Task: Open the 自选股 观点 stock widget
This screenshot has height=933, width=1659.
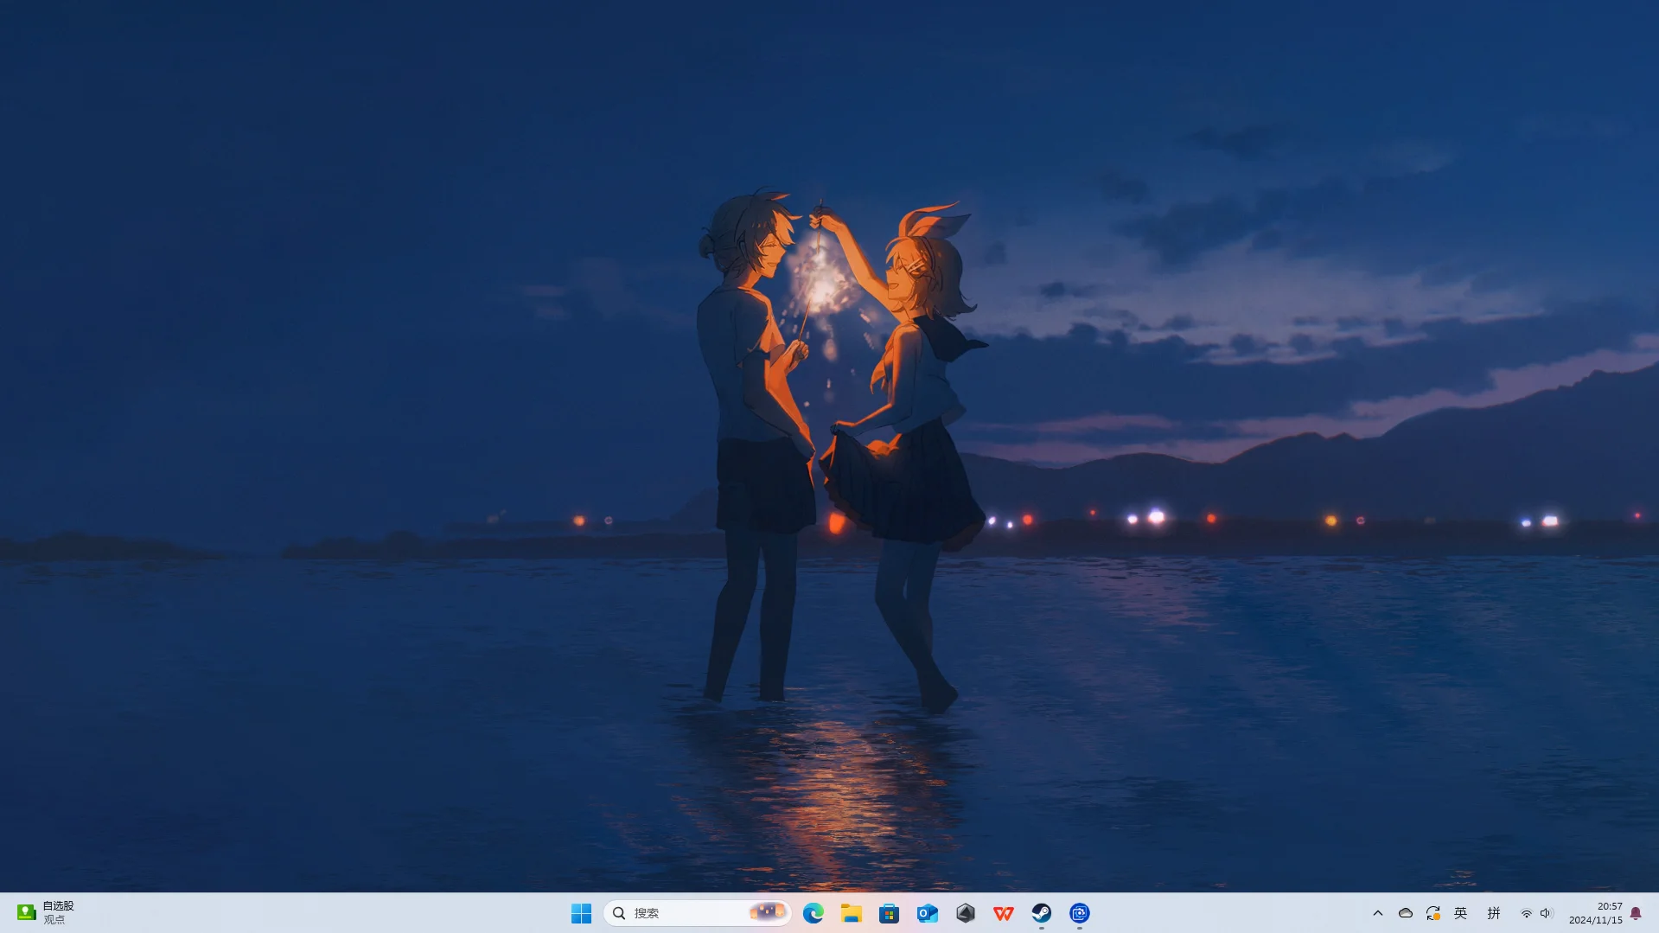Action: click(47, 913)
